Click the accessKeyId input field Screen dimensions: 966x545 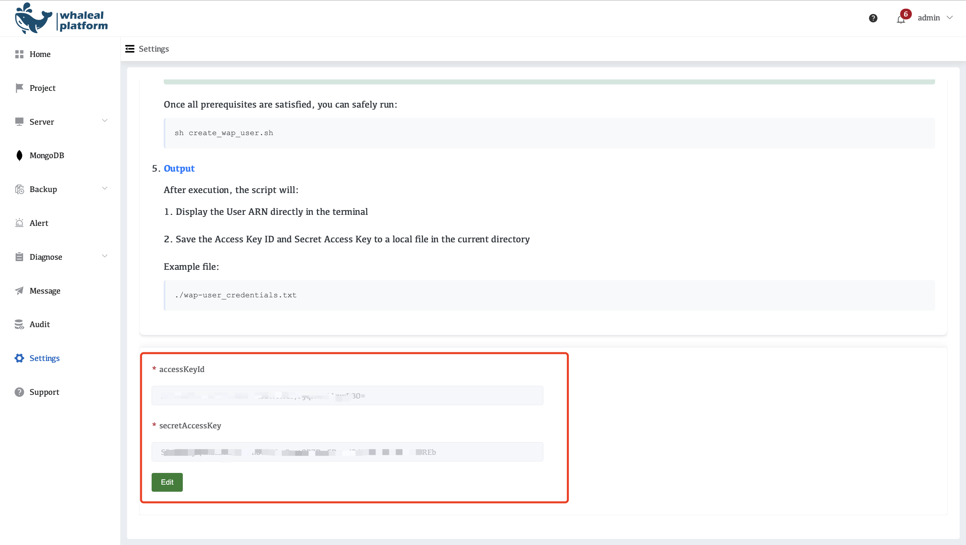(347, 396)
